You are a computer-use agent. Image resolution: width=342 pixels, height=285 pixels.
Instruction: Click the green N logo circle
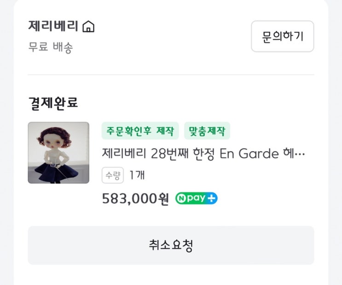click(x=181, y=199)
